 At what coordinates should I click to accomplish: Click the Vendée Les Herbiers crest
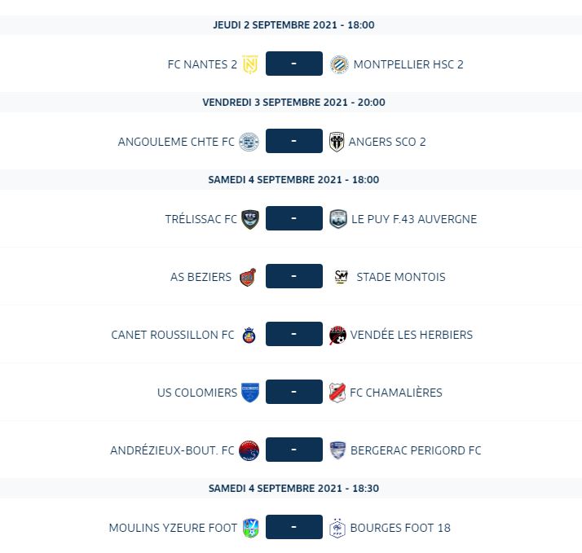(x=337, y=335)
